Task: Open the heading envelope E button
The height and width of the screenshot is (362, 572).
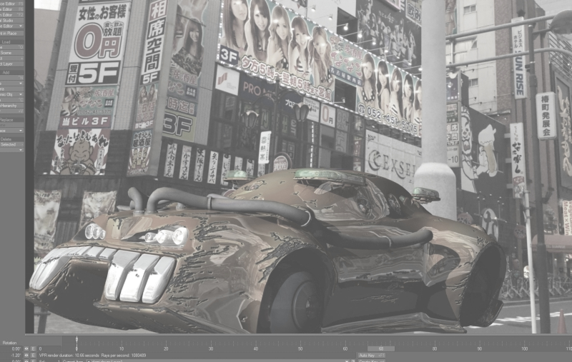Action: (33, 348)
